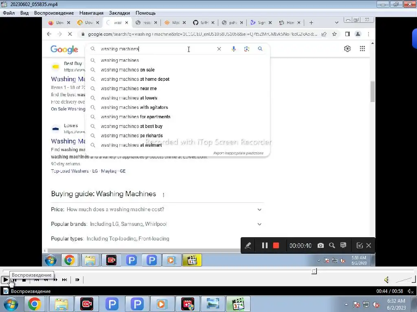Click into the "washing machines" search field
This screenshot has width=417, height=312.
coord(157,49)
